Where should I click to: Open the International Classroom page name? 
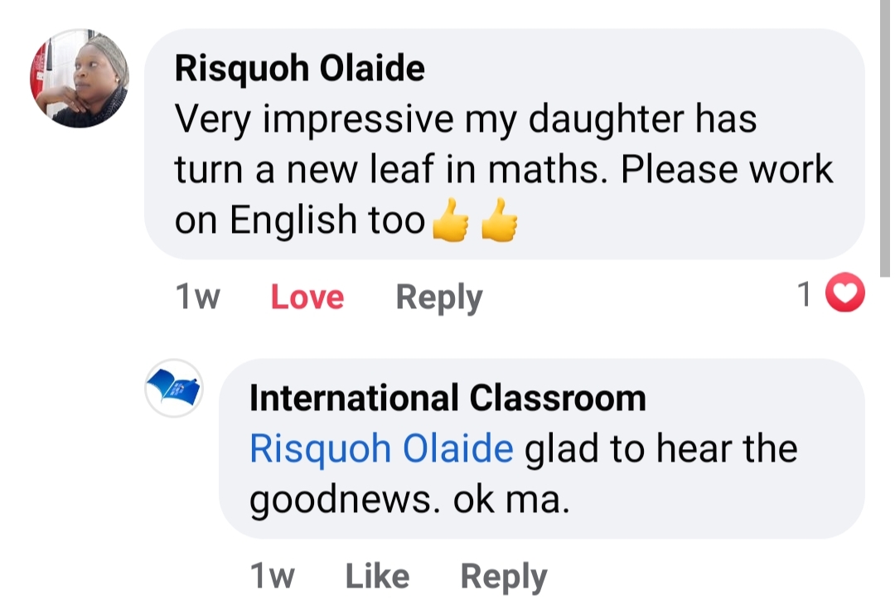(447, 399)
